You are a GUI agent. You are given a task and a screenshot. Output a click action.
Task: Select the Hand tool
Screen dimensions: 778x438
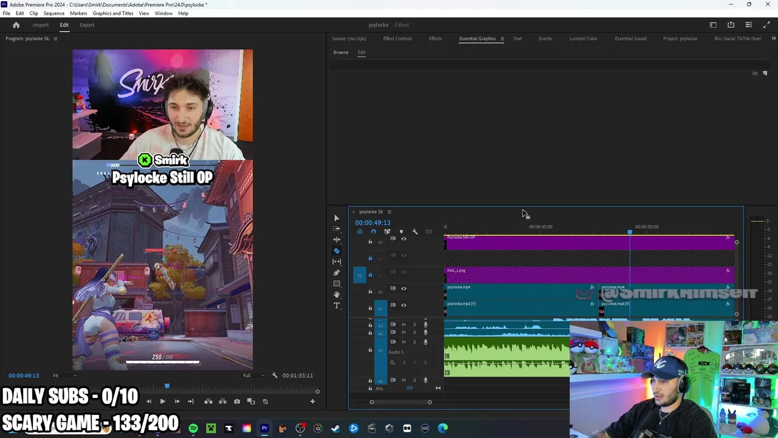pyautogui.click(x=337, y=294)
